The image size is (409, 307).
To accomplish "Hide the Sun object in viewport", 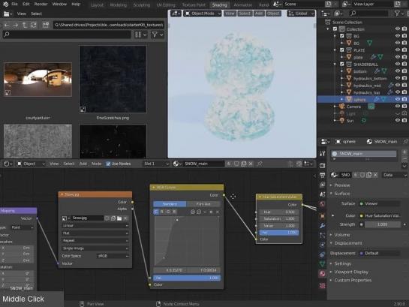I will (x=397, y=120).
